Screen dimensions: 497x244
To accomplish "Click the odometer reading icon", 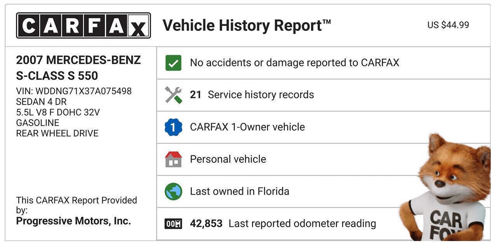I will pyautogui.click(x=173, y=224).
